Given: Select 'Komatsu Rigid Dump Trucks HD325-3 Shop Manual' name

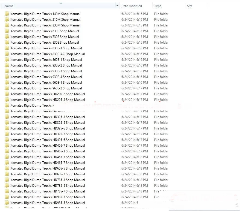Looking at the screenshot, I should 48,117.
